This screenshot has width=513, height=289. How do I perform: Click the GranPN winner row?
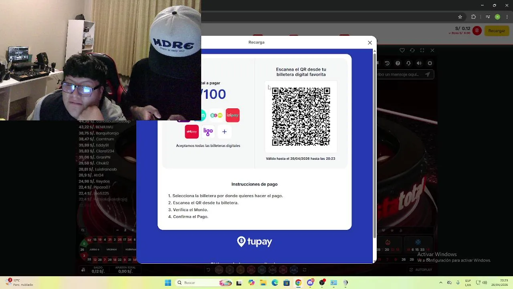[x=95, y=157]
